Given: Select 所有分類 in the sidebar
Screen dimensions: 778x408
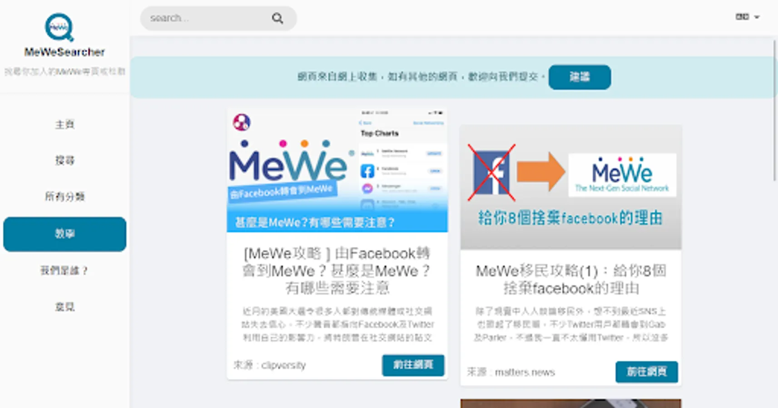Looking at the screenshot, I should [64, 197].
